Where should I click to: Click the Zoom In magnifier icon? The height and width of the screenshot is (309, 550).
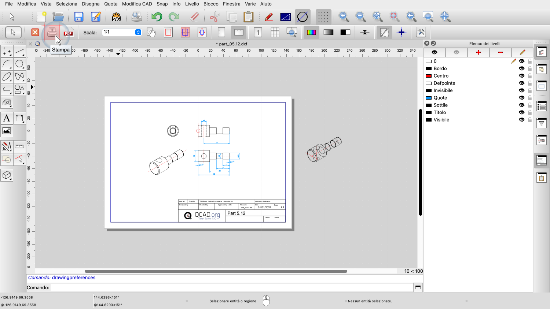tap(344, 16)
